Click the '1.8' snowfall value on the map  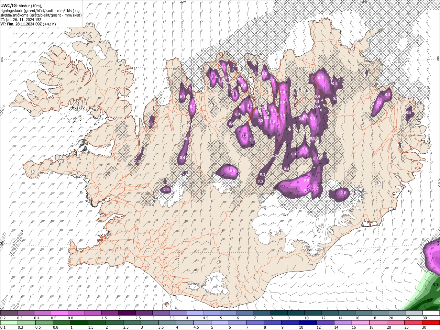[x=245, y=136]
